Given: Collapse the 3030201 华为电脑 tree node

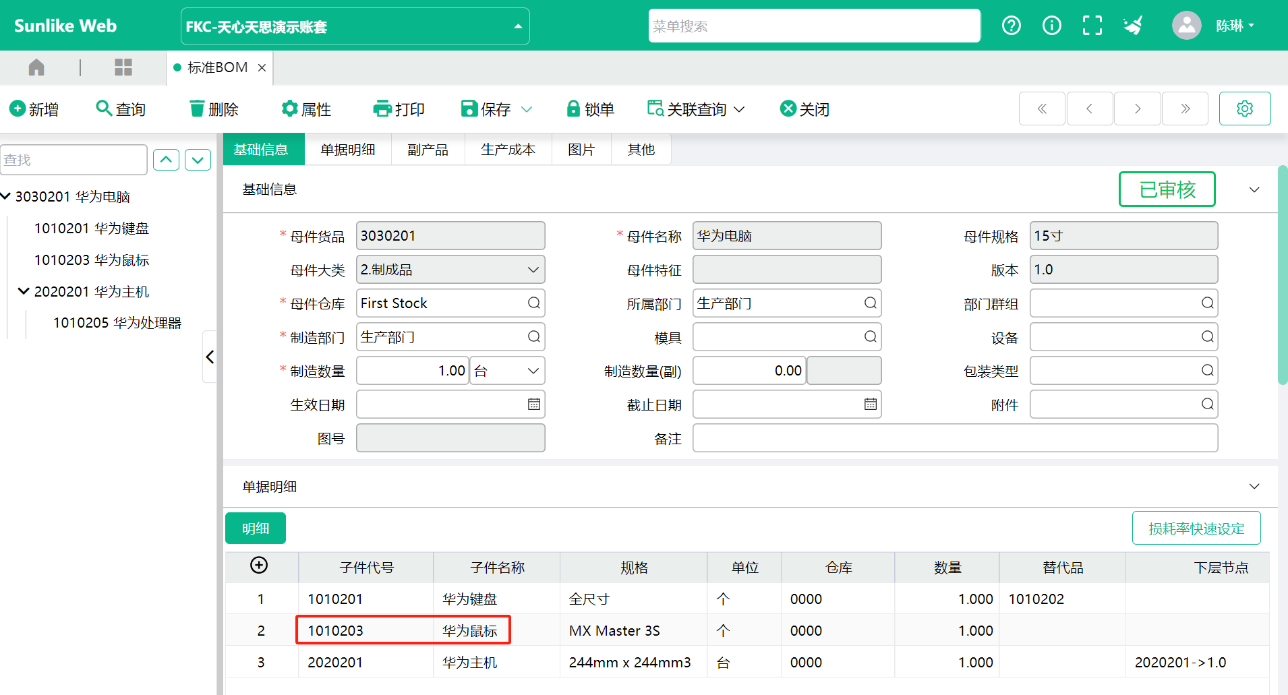Looking at the screenshot, I should [x=6, y=196].
